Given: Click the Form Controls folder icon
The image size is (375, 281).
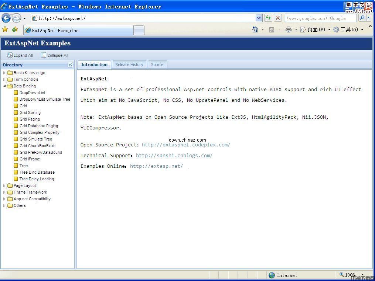Looking at the screenshot, I should pos(10,79).
